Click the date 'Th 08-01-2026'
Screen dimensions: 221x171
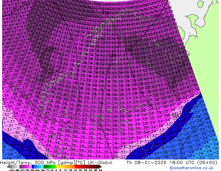tap(147, 163)
